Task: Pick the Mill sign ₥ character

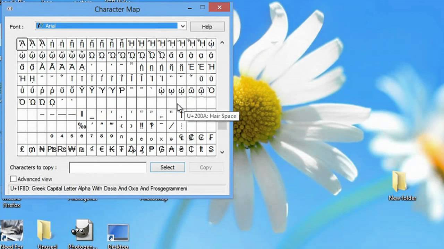Action: pyautogui.click(x=32, y=149)
